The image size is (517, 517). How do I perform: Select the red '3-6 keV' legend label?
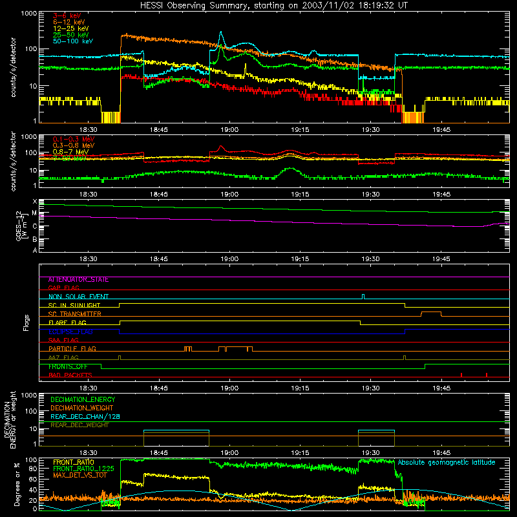(67, 16)
